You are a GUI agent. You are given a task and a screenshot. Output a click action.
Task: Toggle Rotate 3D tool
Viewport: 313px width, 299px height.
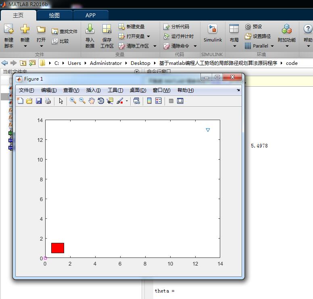(x=101, y=101)
